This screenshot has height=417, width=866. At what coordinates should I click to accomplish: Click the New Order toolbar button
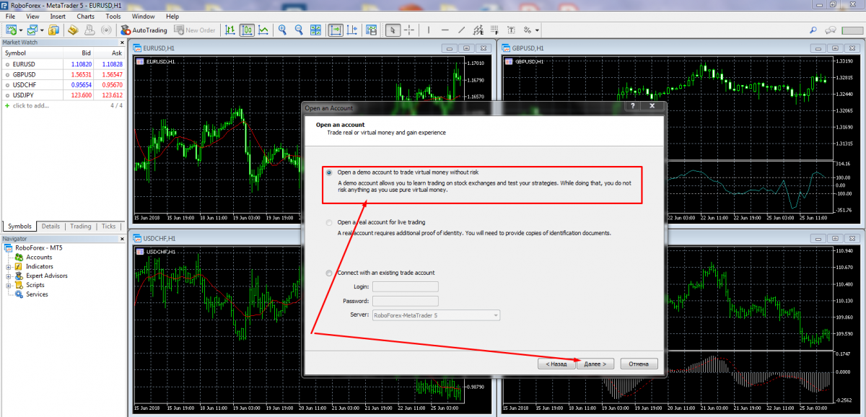(195, 30)
